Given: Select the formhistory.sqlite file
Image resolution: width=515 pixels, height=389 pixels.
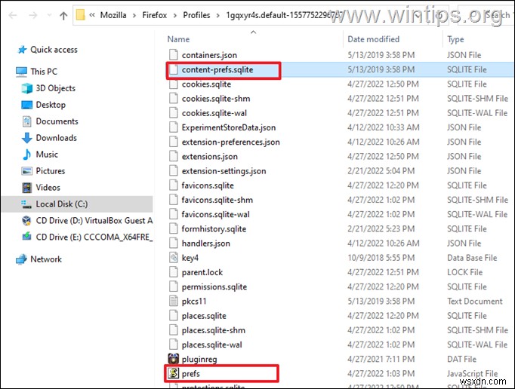Looking at the screenshot, I should point(214,229).
